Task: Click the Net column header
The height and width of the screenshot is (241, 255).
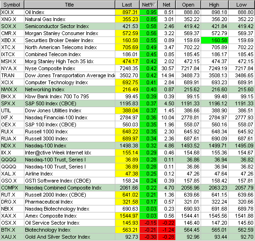Action: click(167, 5)
